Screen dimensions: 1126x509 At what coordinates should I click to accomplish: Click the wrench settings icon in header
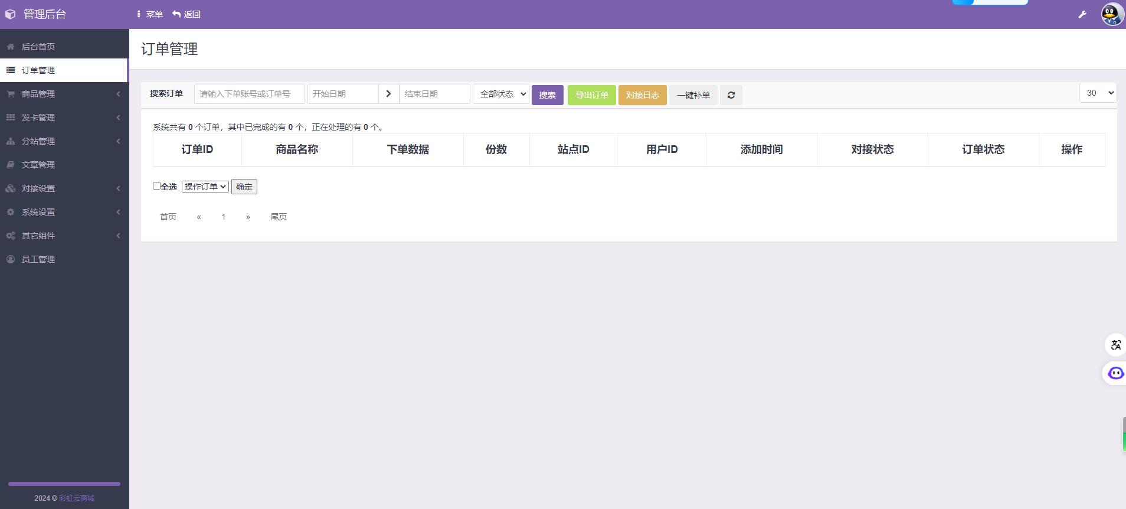[1082, 14]
